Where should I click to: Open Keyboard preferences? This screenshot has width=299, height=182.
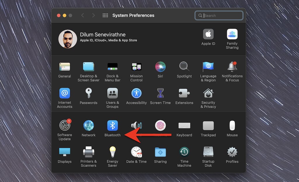(184, 126)
